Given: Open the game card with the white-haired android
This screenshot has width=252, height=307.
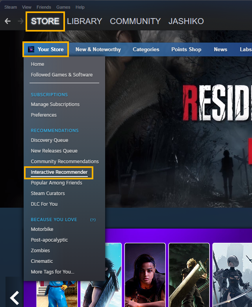Looking at the screenshot, I should click(x=232, y=275).
